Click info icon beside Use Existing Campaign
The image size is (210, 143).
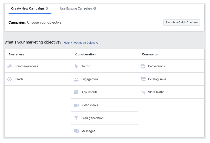point(95,9)
